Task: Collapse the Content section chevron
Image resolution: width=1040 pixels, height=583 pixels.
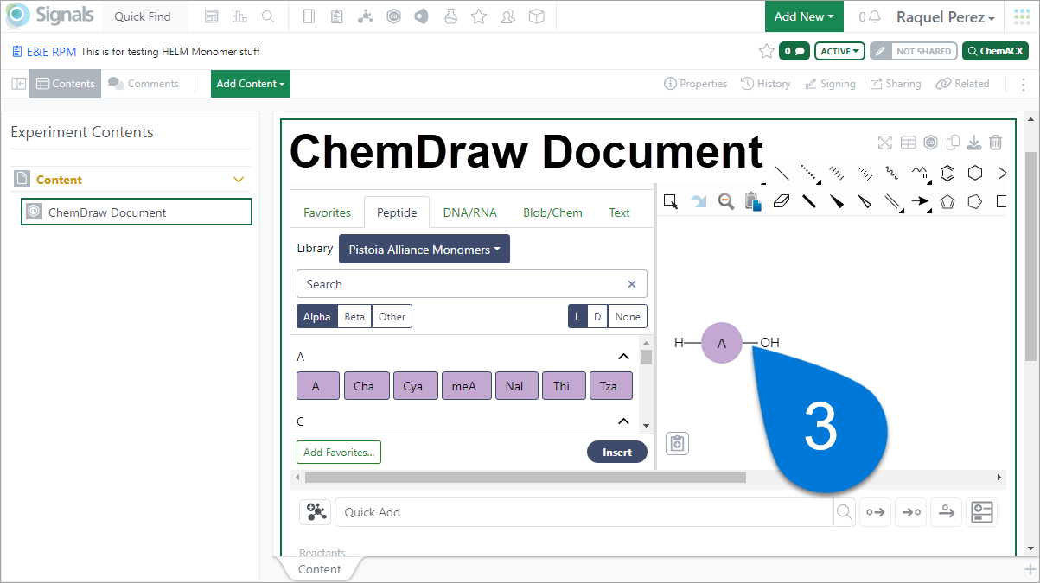Action: [x=239, y=180]
